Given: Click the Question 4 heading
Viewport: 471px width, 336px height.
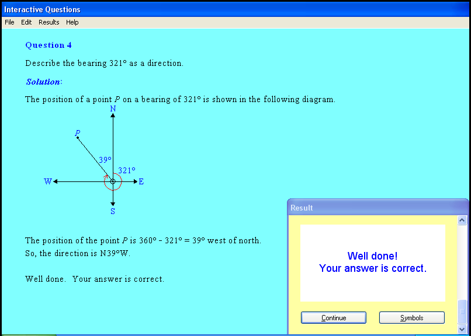Looking at the screenshot, I should click(49, 45).
